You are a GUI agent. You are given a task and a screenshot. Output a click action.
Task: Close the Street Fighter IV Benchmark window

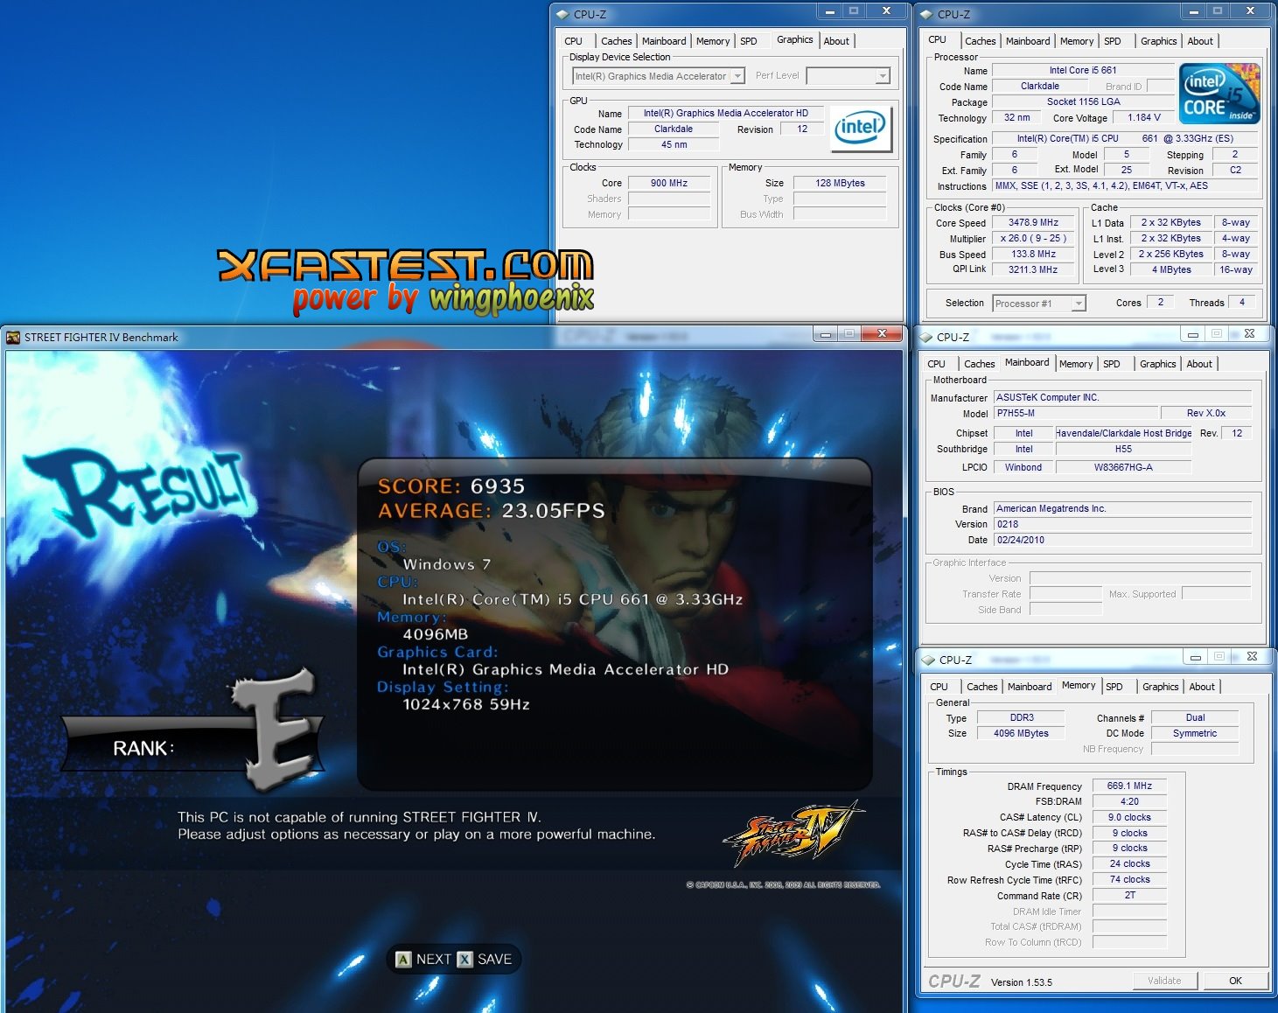tap(882, 333)
